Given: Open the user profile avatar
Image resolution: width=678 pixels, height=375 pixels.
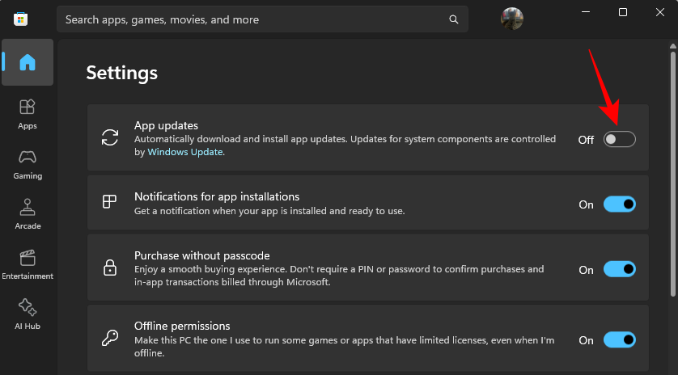Looking at the screenshot, I should (x=512, y=19).
